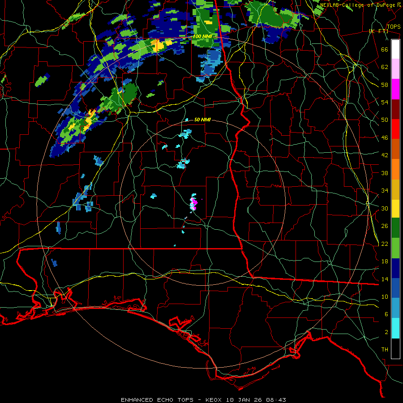Click the legend value "26"
The width and height of the screenshot is (403, 403).
385,226
